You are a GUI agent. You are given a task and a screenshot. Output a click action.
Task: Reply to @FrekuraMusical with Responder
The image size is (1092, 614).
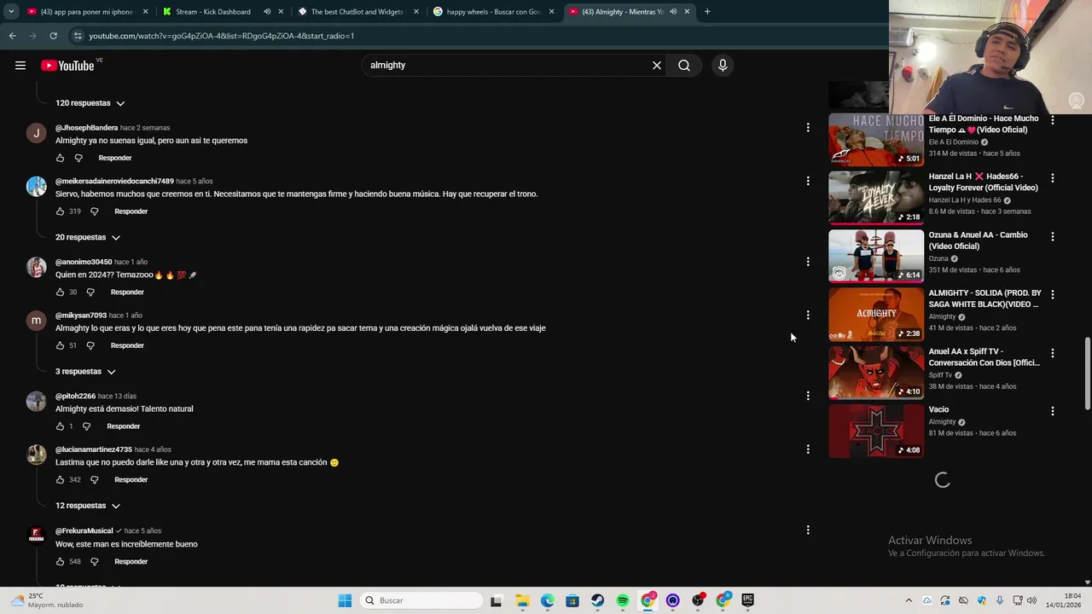pyautogui.click(x=131, y=562)
